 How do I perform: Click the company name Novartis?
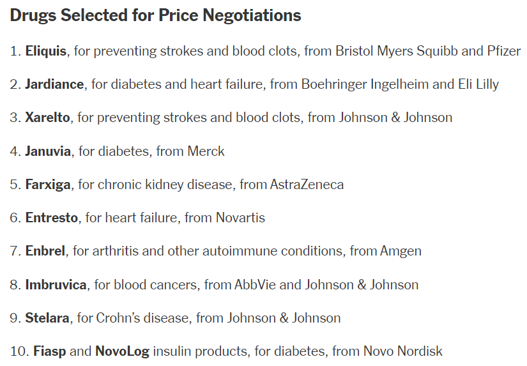[240, 218]
